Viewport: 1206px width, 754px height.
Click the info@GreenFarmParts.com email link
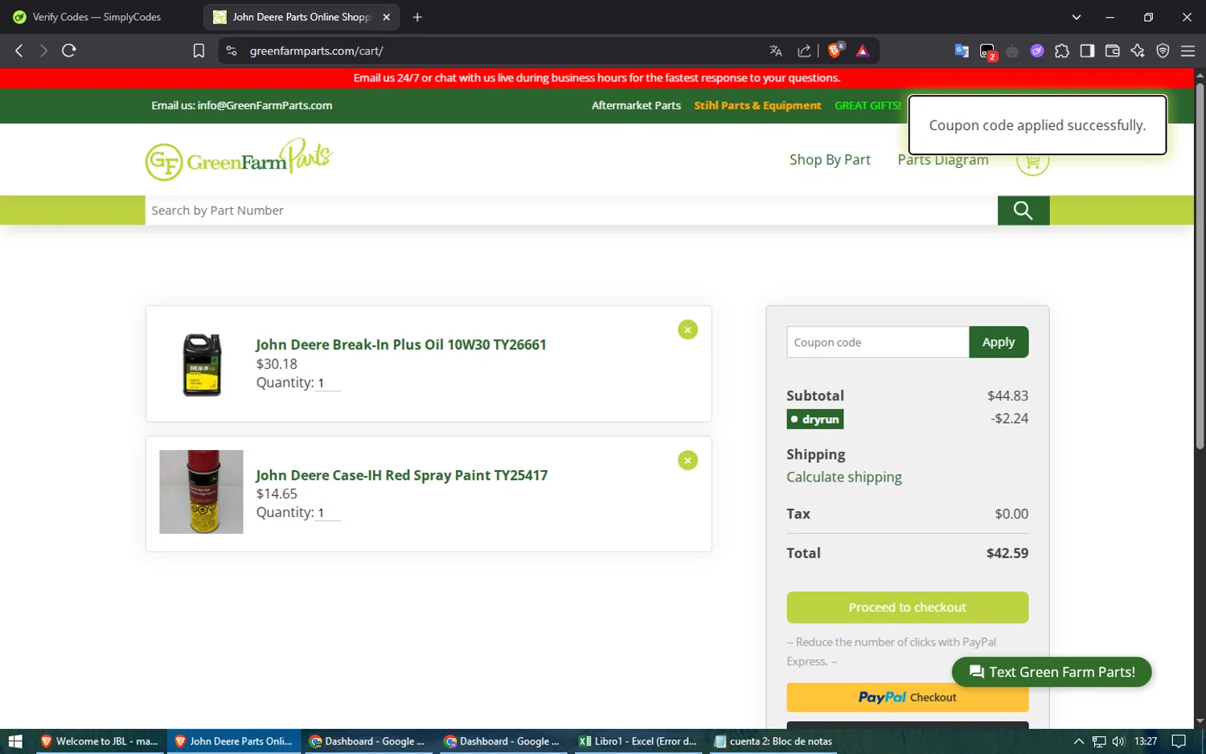click(265, 105)
